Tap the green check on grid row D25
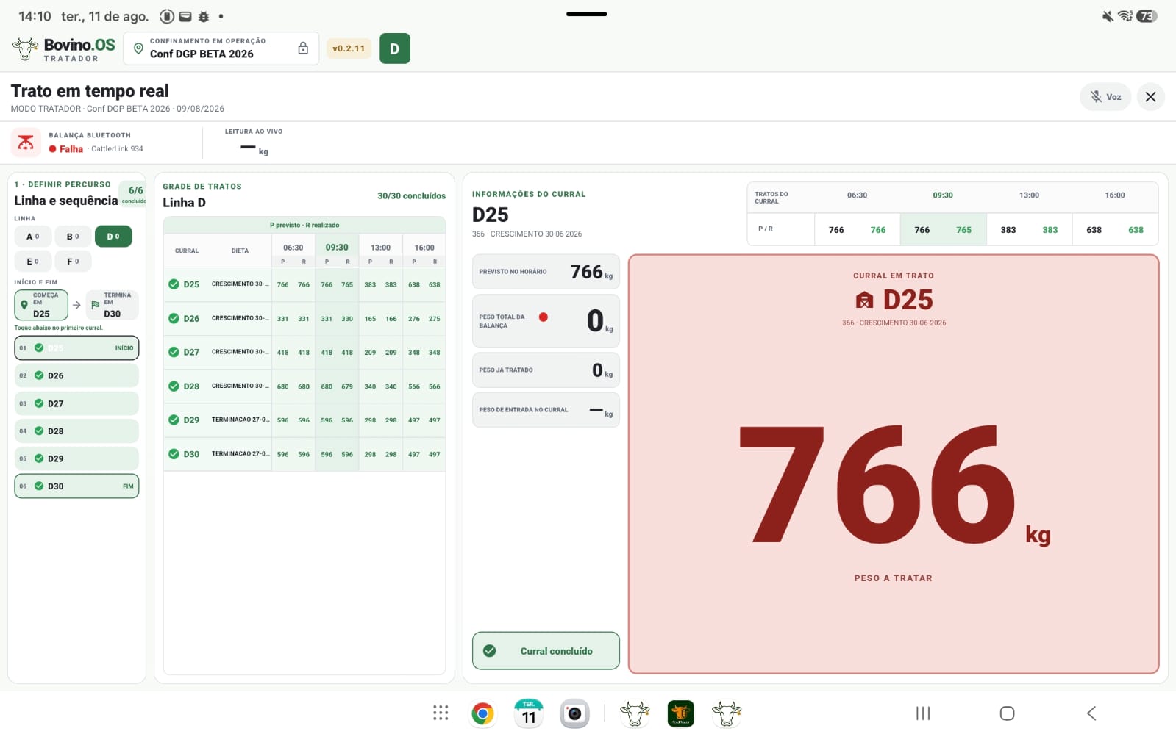This screenshot has height=734, width=1176. [174, 284]
